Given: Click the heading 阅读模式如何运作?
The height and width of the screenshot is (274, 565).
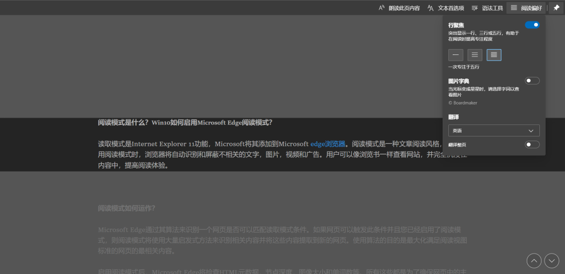Looking at the screenshot, I should [x=127, y=209].
